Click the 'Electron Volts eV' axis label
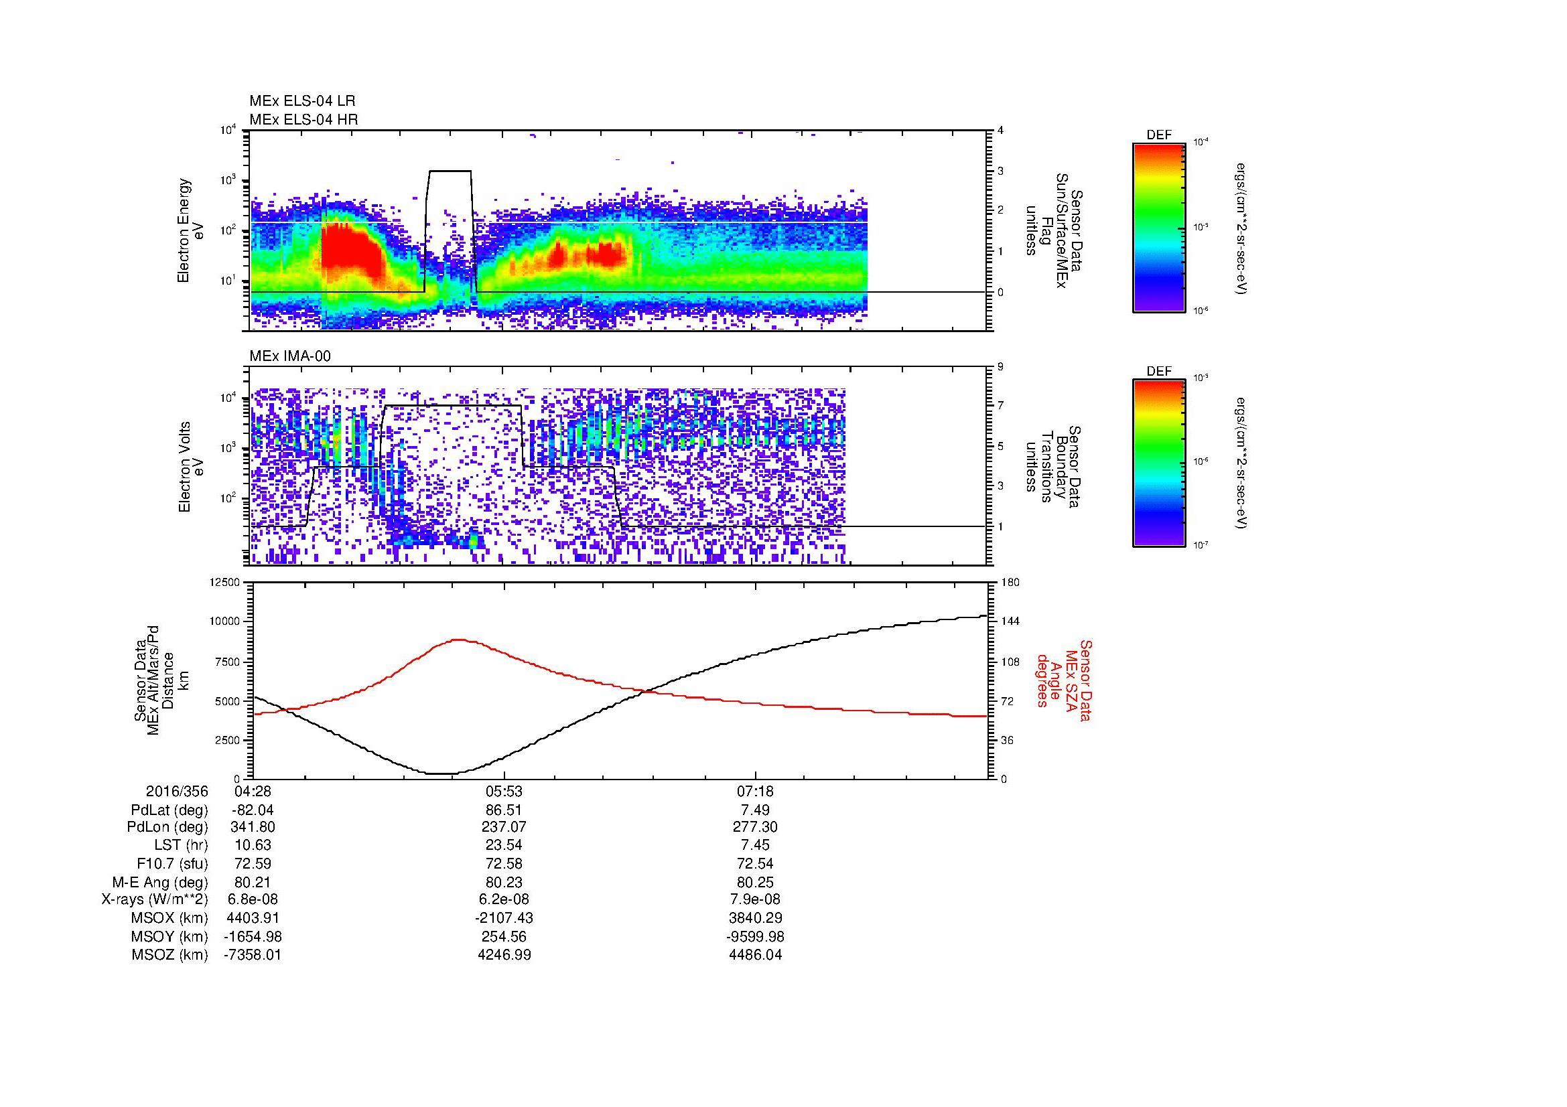1567x1107 pixels. tap(191, 467)
